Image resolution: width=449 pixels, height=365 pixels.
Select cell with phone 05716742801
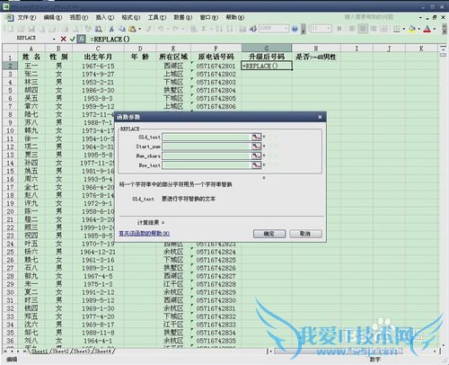(216, 66)
